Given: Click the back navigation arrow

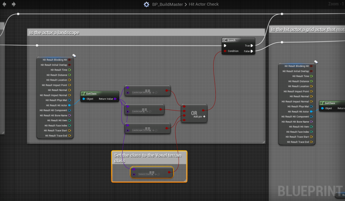Looking at the screenshot, I should (x=5, y=4).
